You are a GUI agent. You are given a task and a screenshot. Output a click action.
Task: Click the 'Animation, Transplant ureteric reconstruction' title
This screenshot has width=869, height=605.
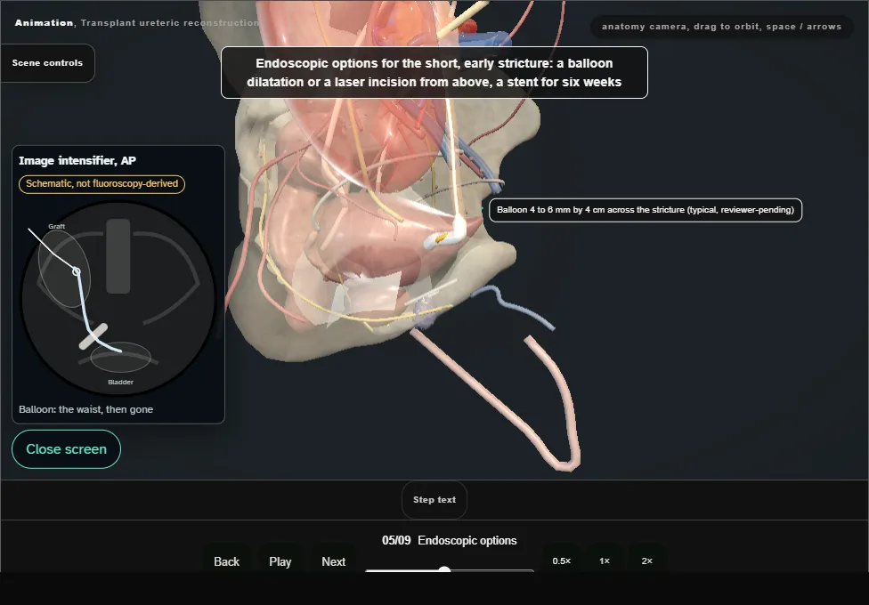click(x=137, y=23)
